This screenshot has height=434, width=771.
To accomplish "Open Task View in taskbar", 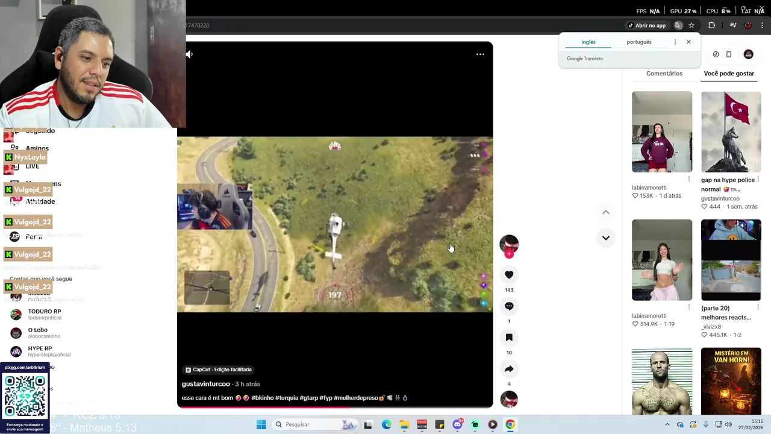I will click(x=368, y=424).
